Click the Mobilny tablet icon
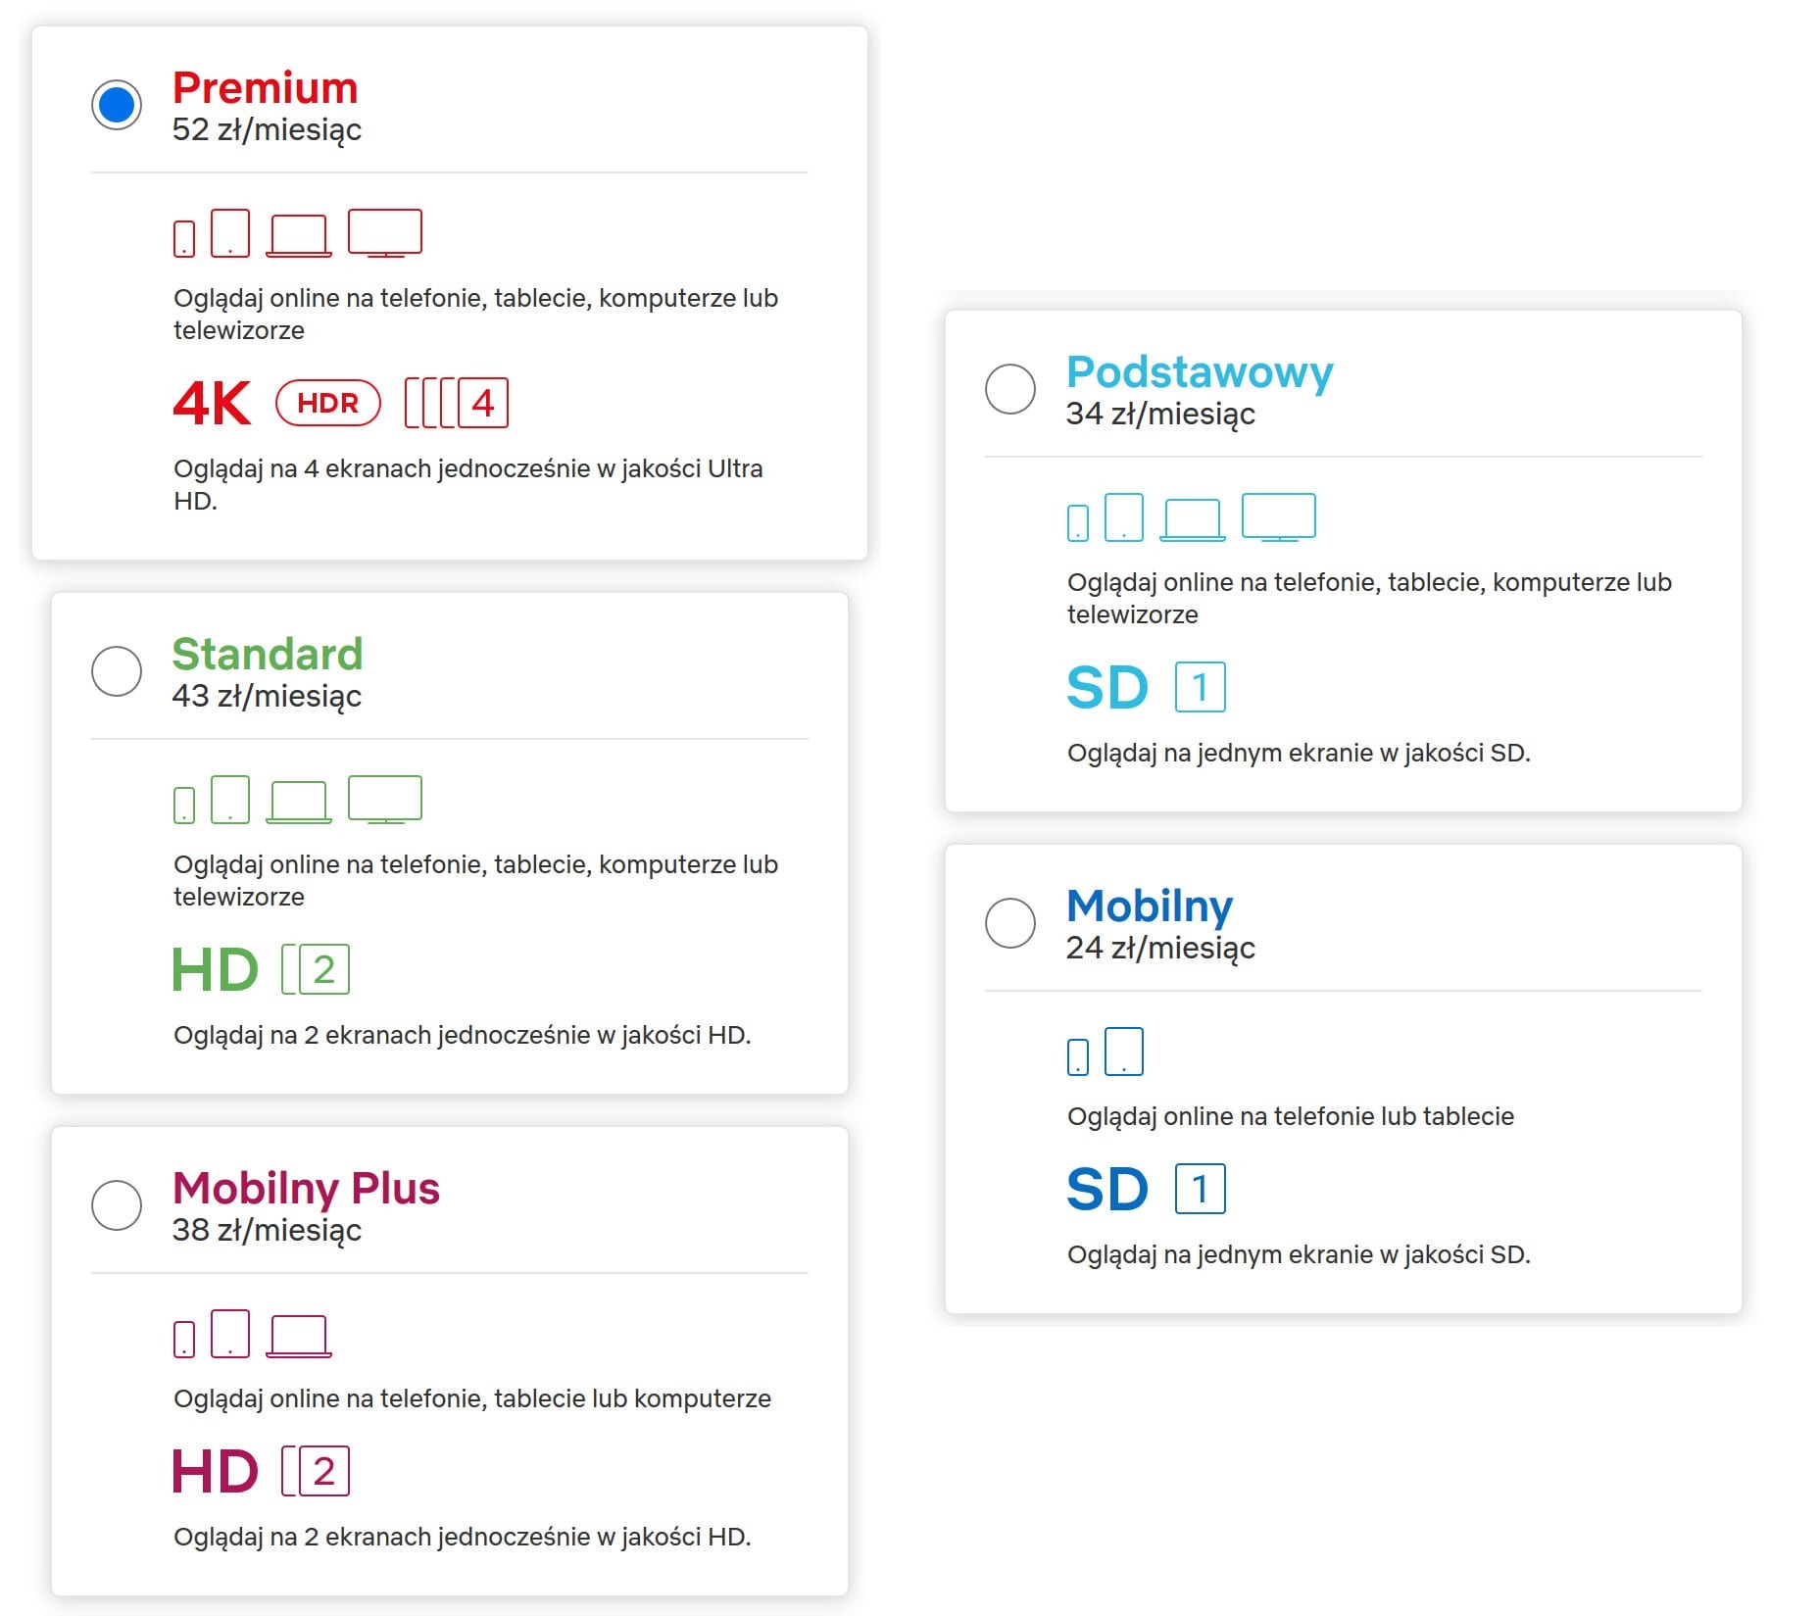This screenshot has width=1818, height=1616. [x=1124, y=1052]
